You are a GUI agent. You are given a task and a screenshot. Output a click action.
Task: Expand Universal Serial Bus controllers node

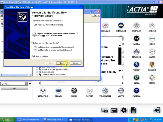point(37,74)
